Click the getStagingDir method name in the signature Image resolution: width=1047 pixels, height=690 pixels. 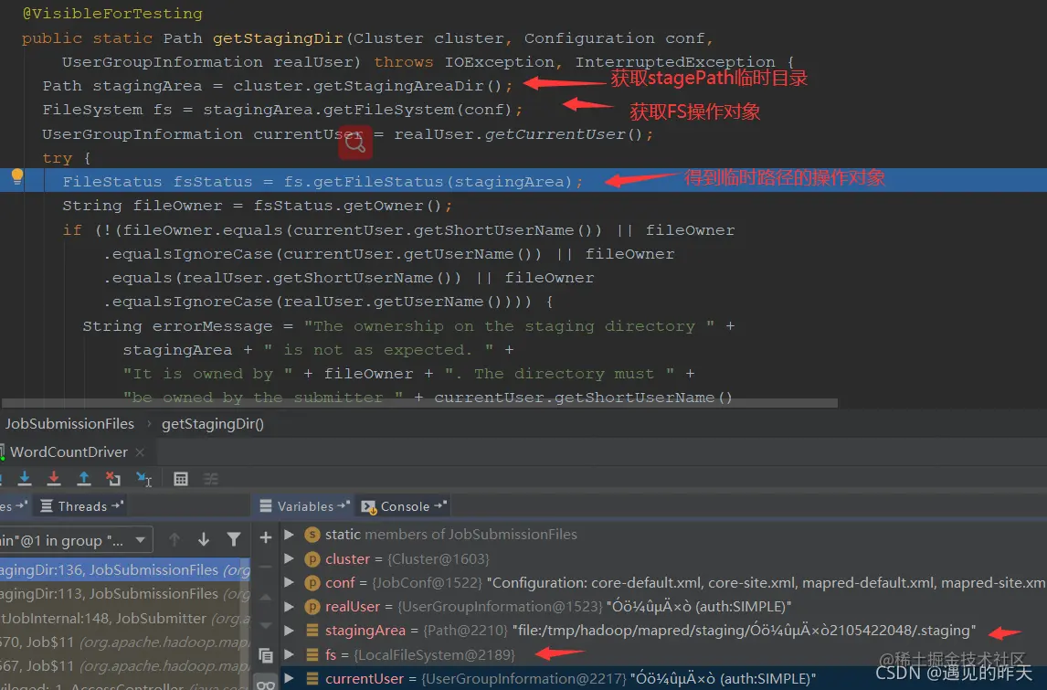[x=278, y=38]
